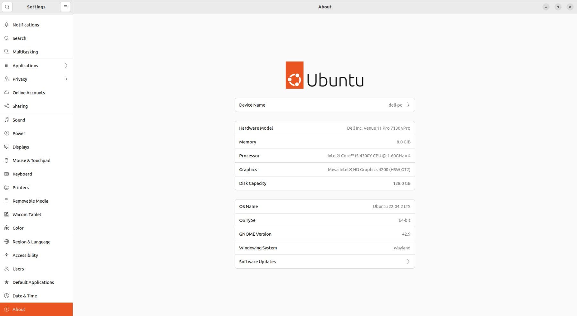Open Software Updates via its chevron
This screenshot has height=316, width=577.
pyautogui.click(x=408, y=262)
